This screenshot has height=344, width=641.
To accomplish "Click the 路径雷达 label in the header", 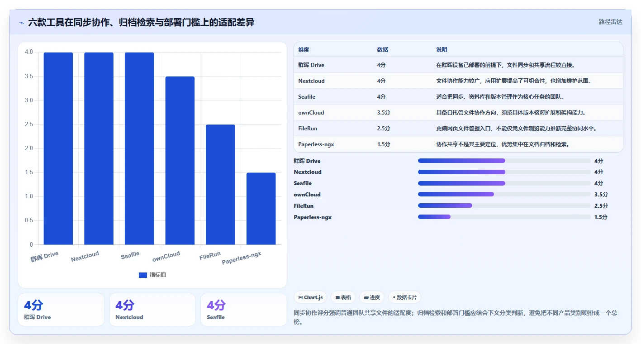I will coord(610,22).
